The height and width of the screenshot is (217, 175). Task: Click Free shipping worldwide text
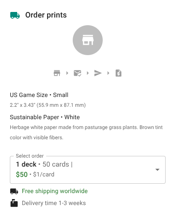pyautogui.click(x=55, y=191)
